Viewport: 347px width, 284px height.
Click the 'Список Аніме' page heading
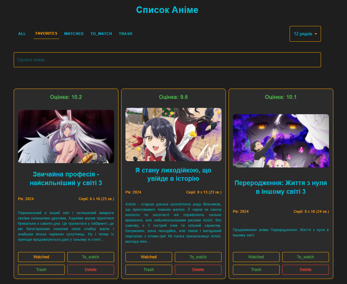[x=167, y=10]
